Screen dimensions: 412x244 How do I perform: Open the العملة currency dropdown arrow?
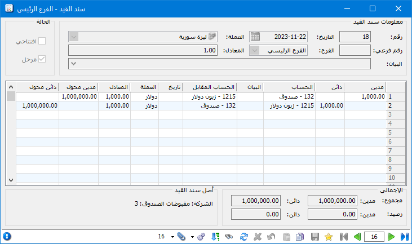click(x=74, y=37)
